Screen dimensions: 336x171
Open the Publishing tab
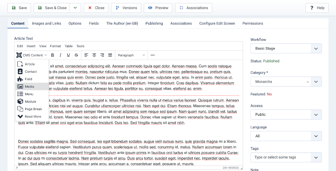tap(154, 24)
